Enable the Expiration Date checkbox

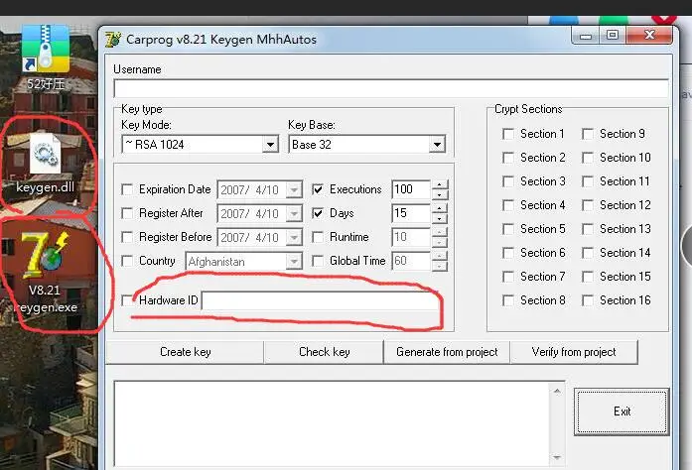127,189
